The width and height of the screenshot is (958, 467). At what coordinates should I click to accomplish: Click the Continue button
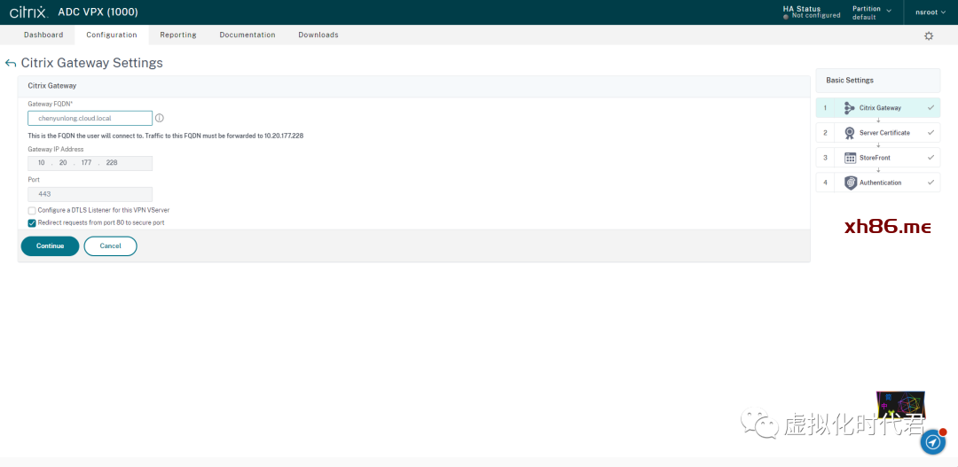click(50, 246)
